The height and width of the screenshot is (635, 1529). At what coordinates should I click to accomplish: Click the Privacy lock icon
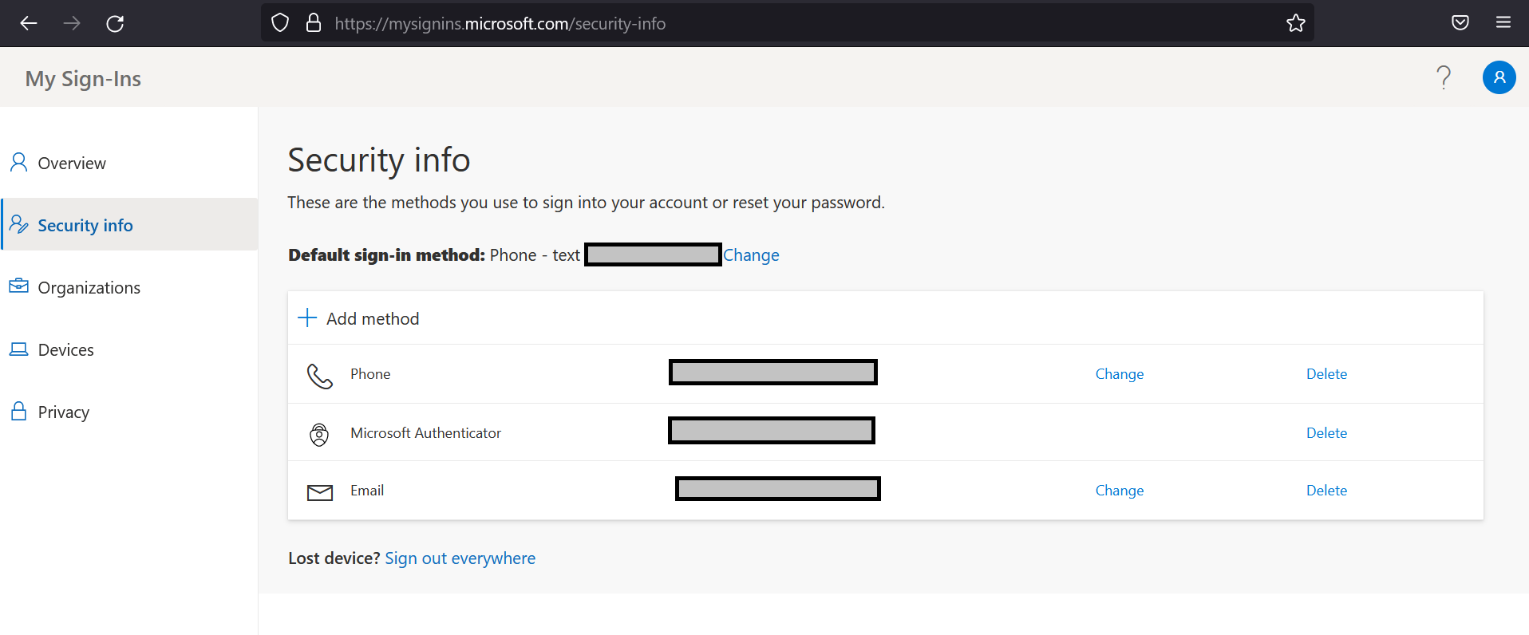pyautogui.click(x=18, y=411)
